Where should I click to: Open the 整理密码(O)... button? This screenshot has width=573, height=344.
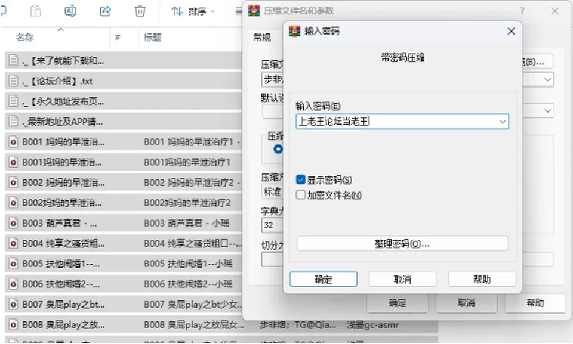click(402, 244)
